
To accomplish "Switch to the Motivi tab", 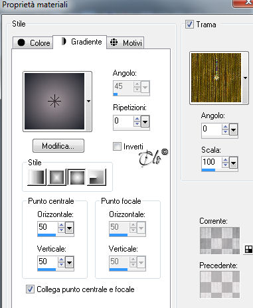I will 126,42.
